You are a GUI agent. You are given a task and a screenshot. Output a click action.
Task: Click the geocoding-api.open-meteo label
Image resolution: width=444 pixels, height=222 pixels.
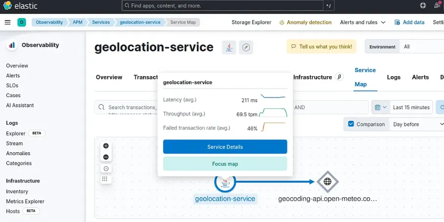tap(327, 199)
